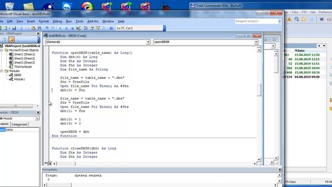Screen dimensions: 332x187
Task: Open the Tools menu
Action: (79, 21)
